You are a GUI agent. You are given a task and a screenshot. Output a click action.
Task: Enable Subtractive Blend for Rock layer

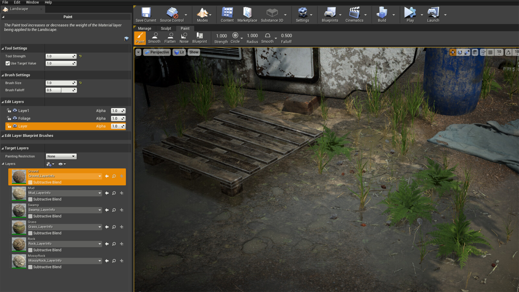pos(30,250)
